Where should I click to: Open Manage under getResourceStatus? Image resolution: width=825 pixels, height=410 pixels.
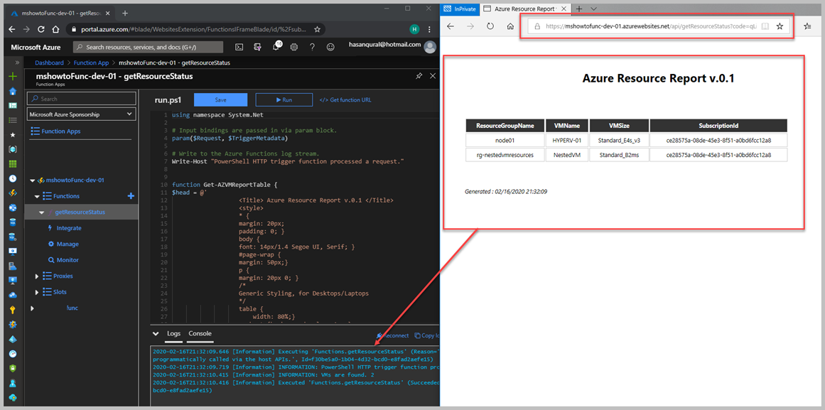[x=68, y=244]
